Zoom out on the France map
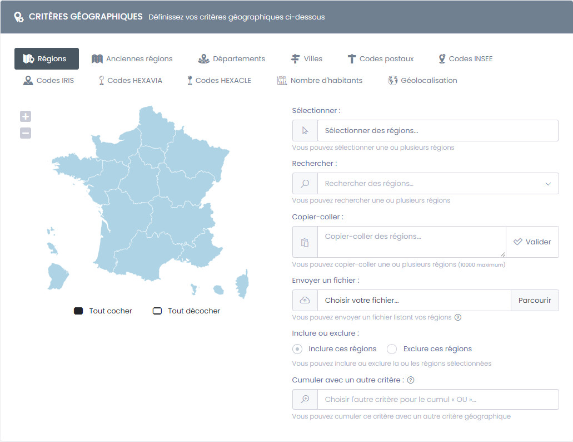 tap(26, 133)
